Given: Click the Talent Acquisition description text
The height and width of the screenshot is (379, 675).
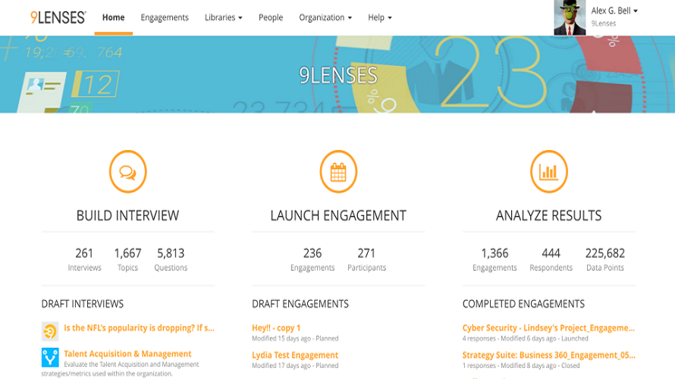Looking at the screenshot, I should 120,368.
